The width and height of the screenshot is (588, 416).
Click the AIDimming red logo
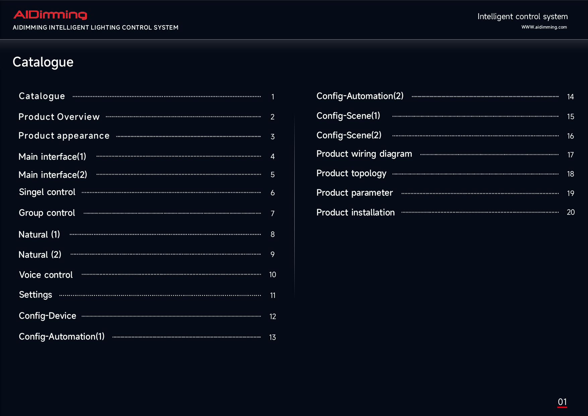(50, 15)
